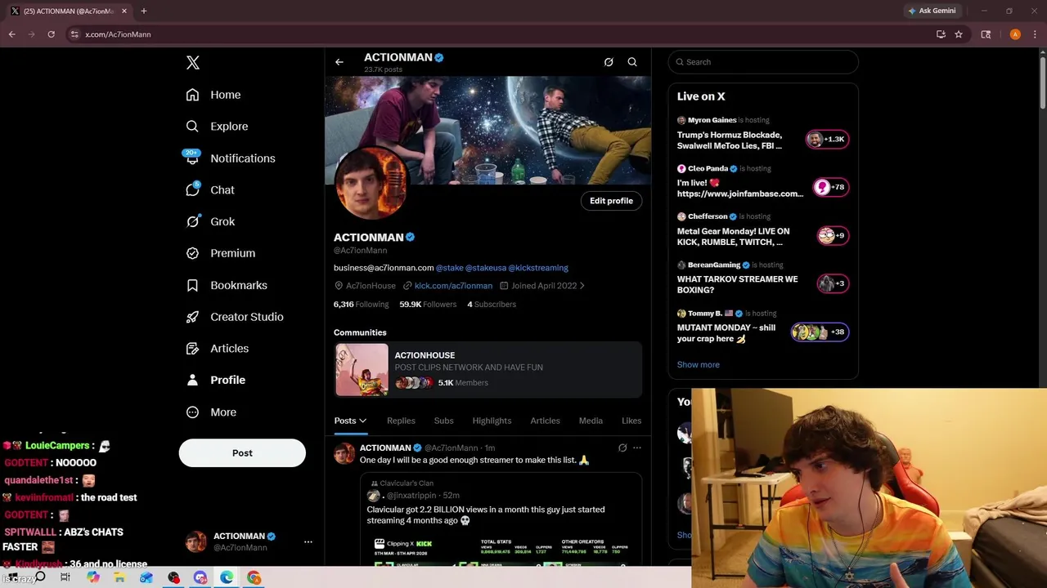
Task: Open Chrome from Windows taskbar
Action: tap(254, 577)
